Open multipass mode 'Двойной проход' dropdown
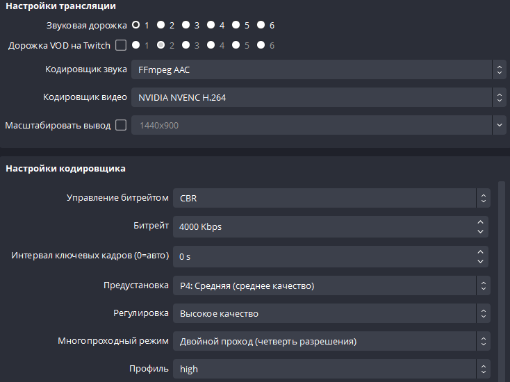This screenshot has width=510, height=382. pyautogui.click(x=330, y=341)
